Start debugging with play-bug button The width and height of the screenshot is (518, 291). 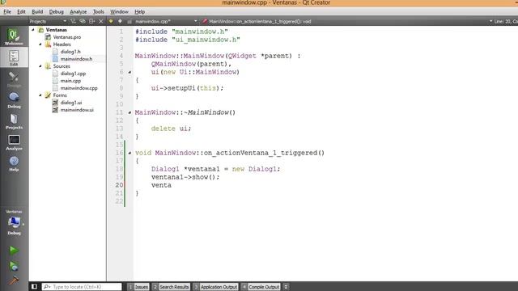point(14,266)
